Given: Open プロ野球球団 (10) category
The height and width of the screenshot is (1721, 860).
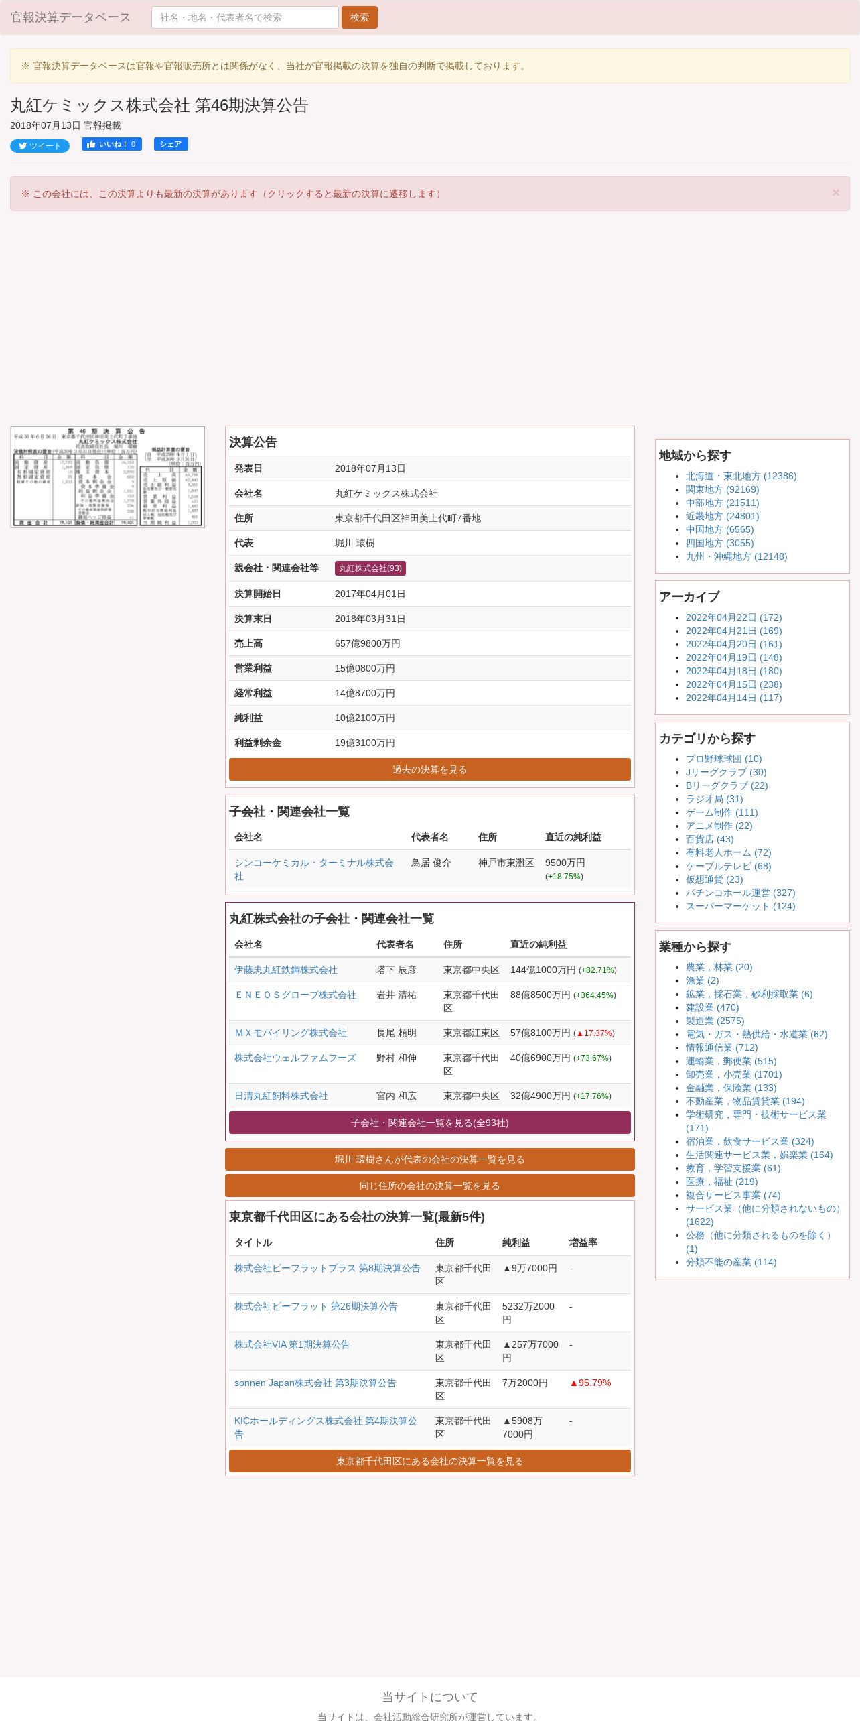Looking at the screenshot, I should pyautogui.click(x=723, y=759).
